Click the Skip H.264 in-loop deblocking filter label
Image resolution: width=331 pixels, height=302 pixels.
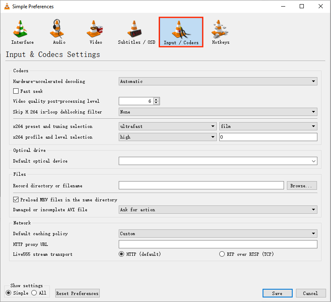coord(57,112)
